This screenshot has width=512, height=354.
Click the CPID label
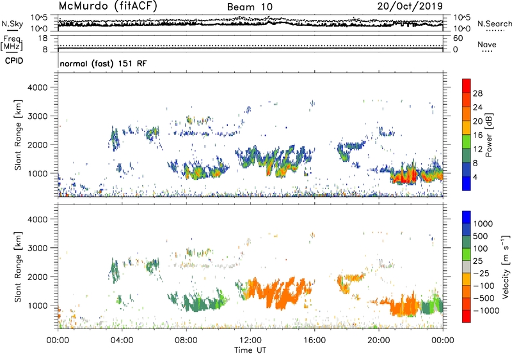coord(14,61)
